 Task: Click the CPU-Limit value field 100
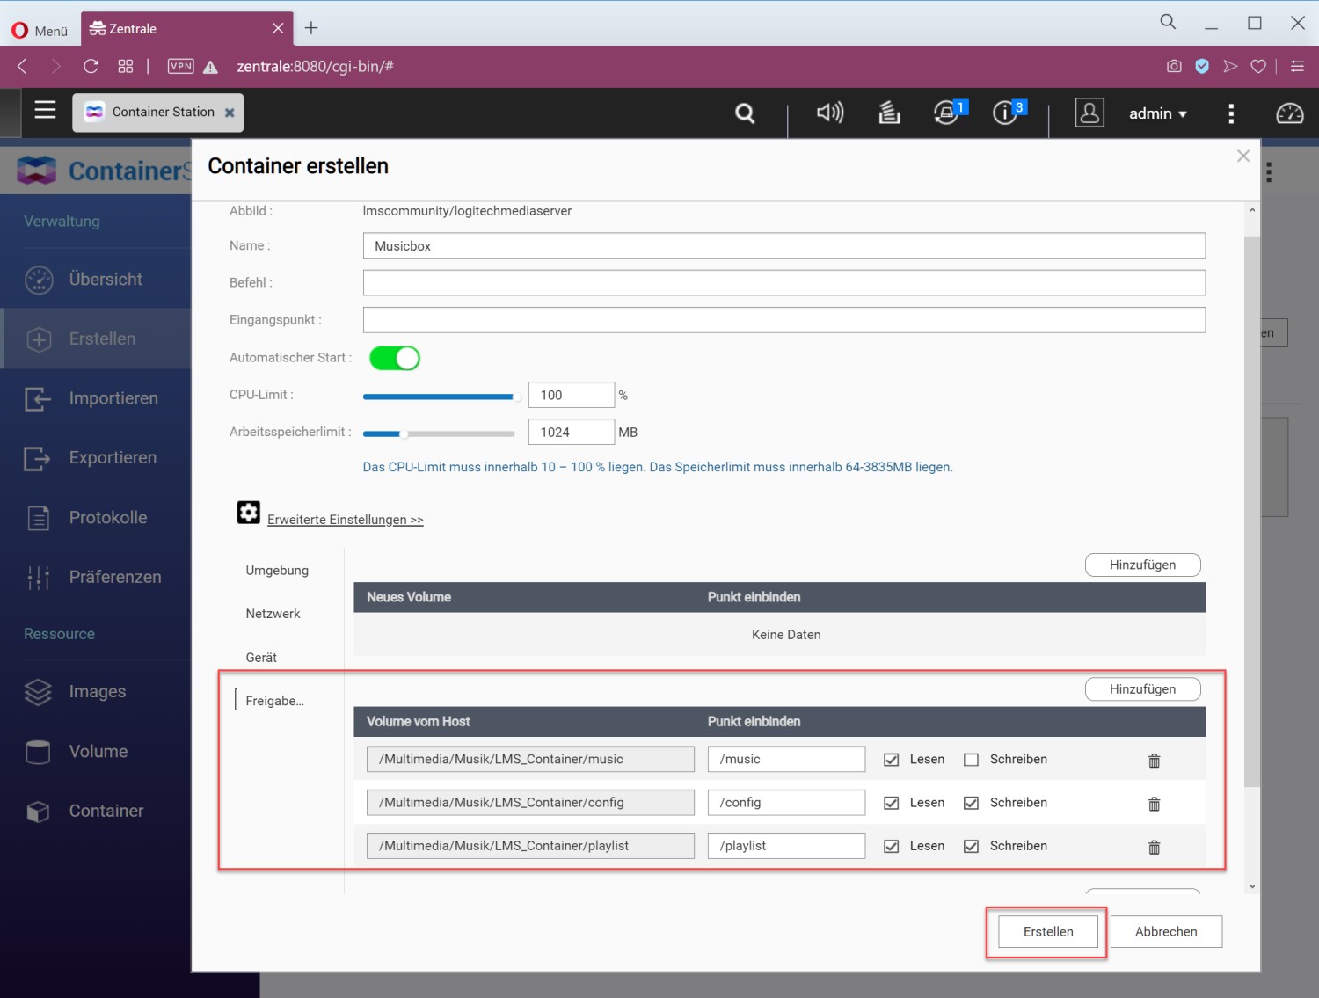point(571,395)
